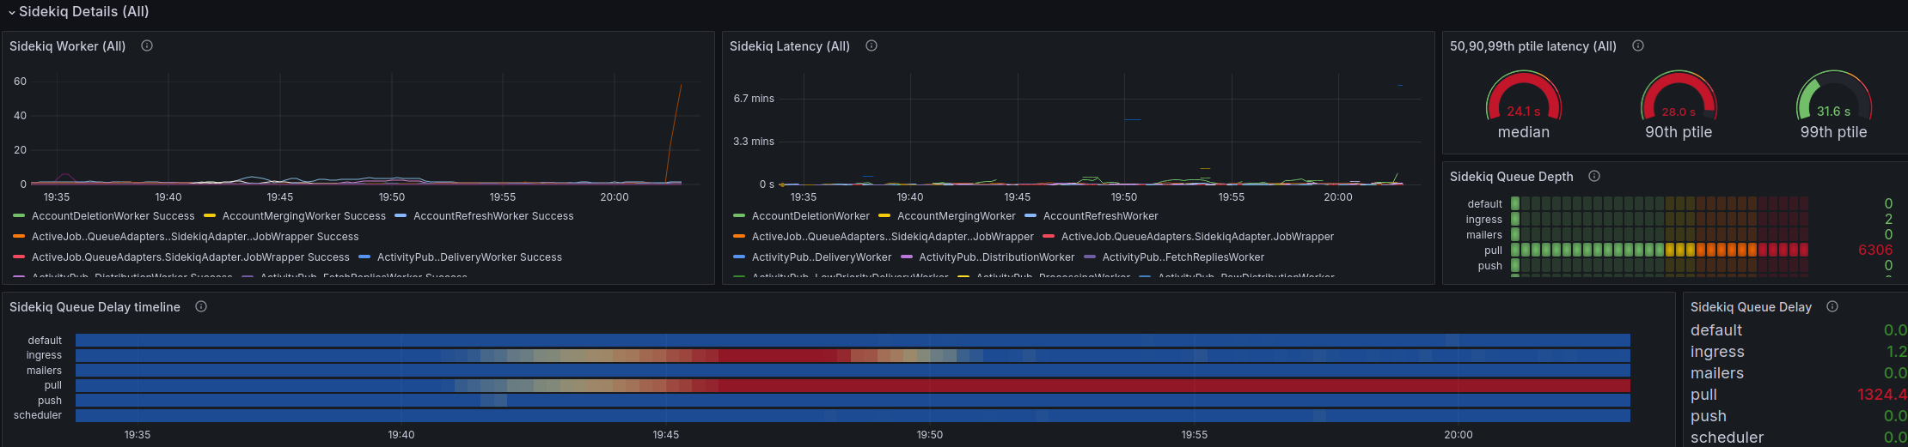Click the yellow AccountMergingWorker Success legend color swatch
The width and height of the screenshot is (1908, 447).
[210, 216]
